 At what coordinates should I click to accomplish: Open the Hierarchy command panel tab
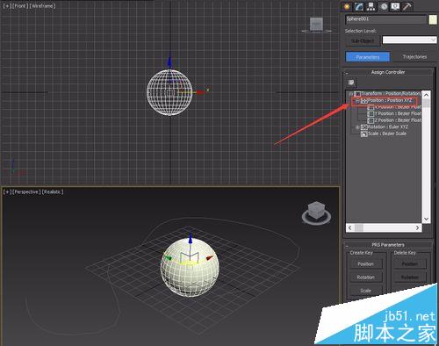(371, 6)
